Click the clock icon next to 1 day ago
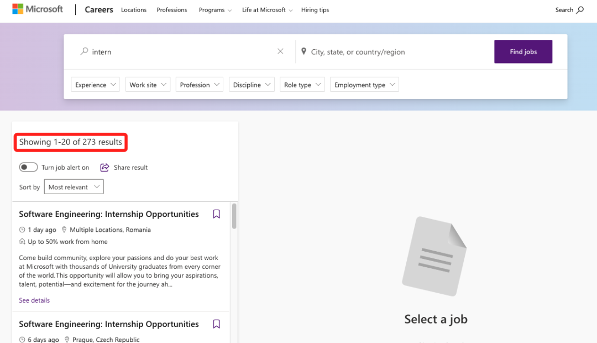Image resolution: width=597 pixels, height=343 pixels. point(22,230)
